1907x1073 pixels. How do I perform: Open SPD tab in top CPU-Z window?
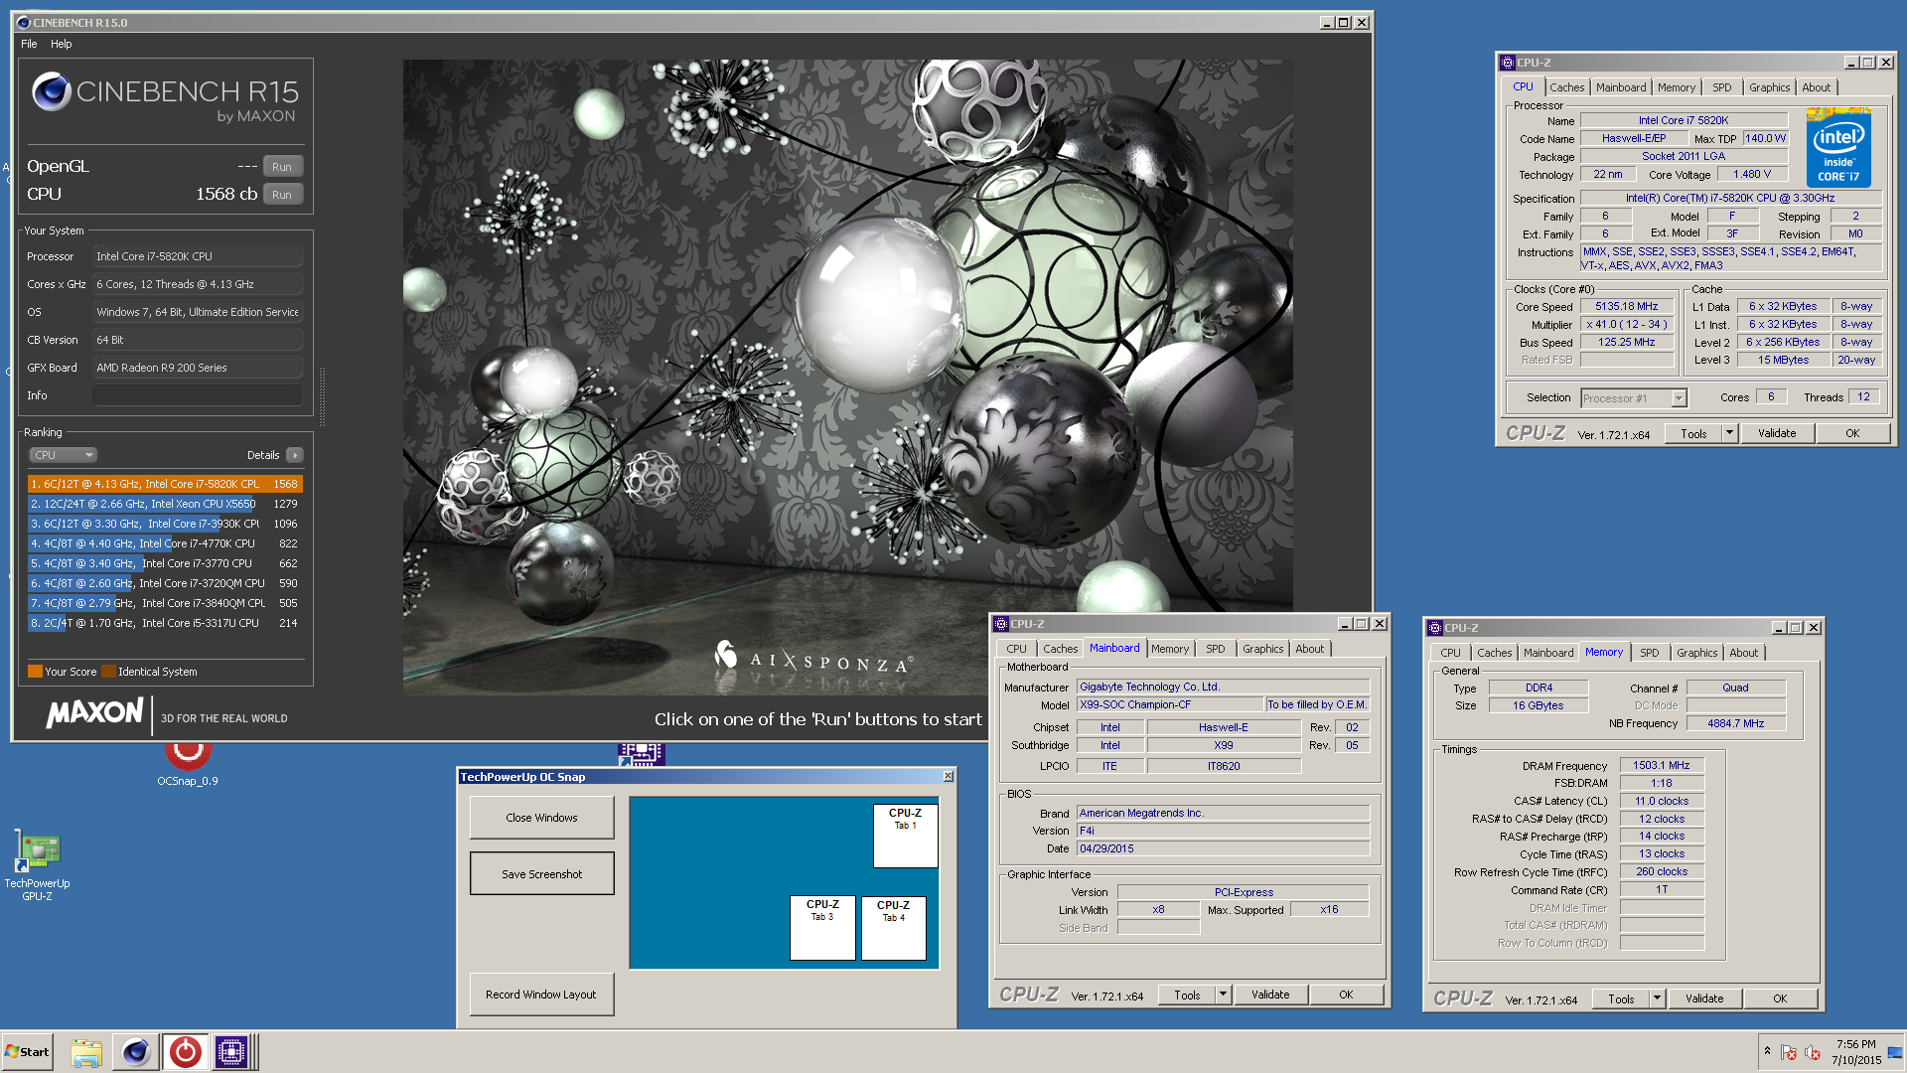click(x=1721, y=87)
